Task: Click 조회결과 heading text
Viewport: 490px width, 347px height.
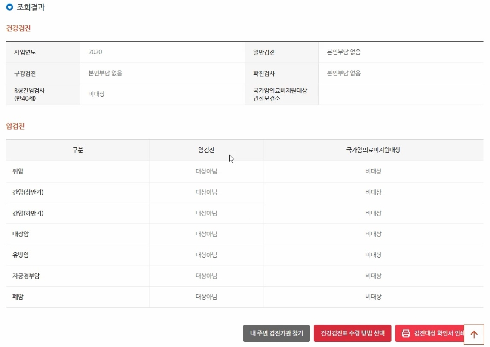Action: click(x=31, y=7)
